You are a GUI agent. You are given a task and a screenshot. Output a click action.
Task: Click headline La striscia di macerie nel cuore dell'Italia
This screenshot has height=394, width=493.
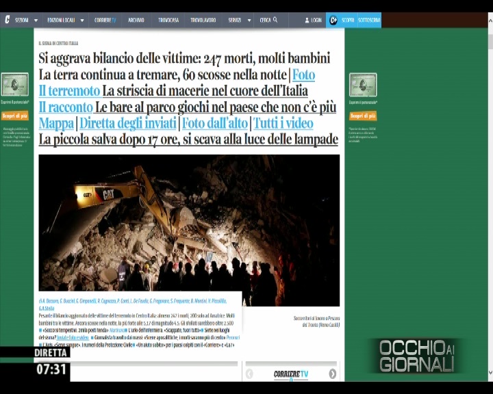(x=205, y=91)
